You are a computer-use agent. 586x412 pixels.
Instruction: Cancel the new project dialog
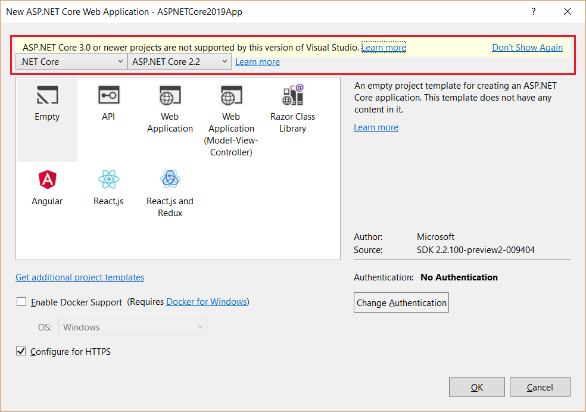tap(540, 388)
